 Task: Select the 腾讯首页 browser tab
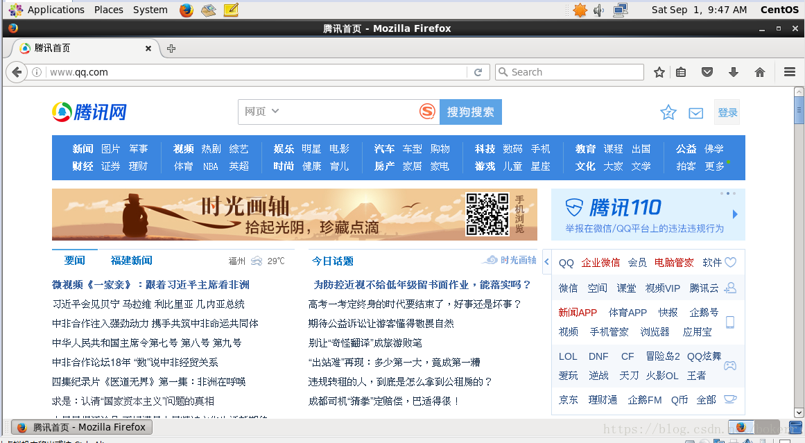coord(85,49)
